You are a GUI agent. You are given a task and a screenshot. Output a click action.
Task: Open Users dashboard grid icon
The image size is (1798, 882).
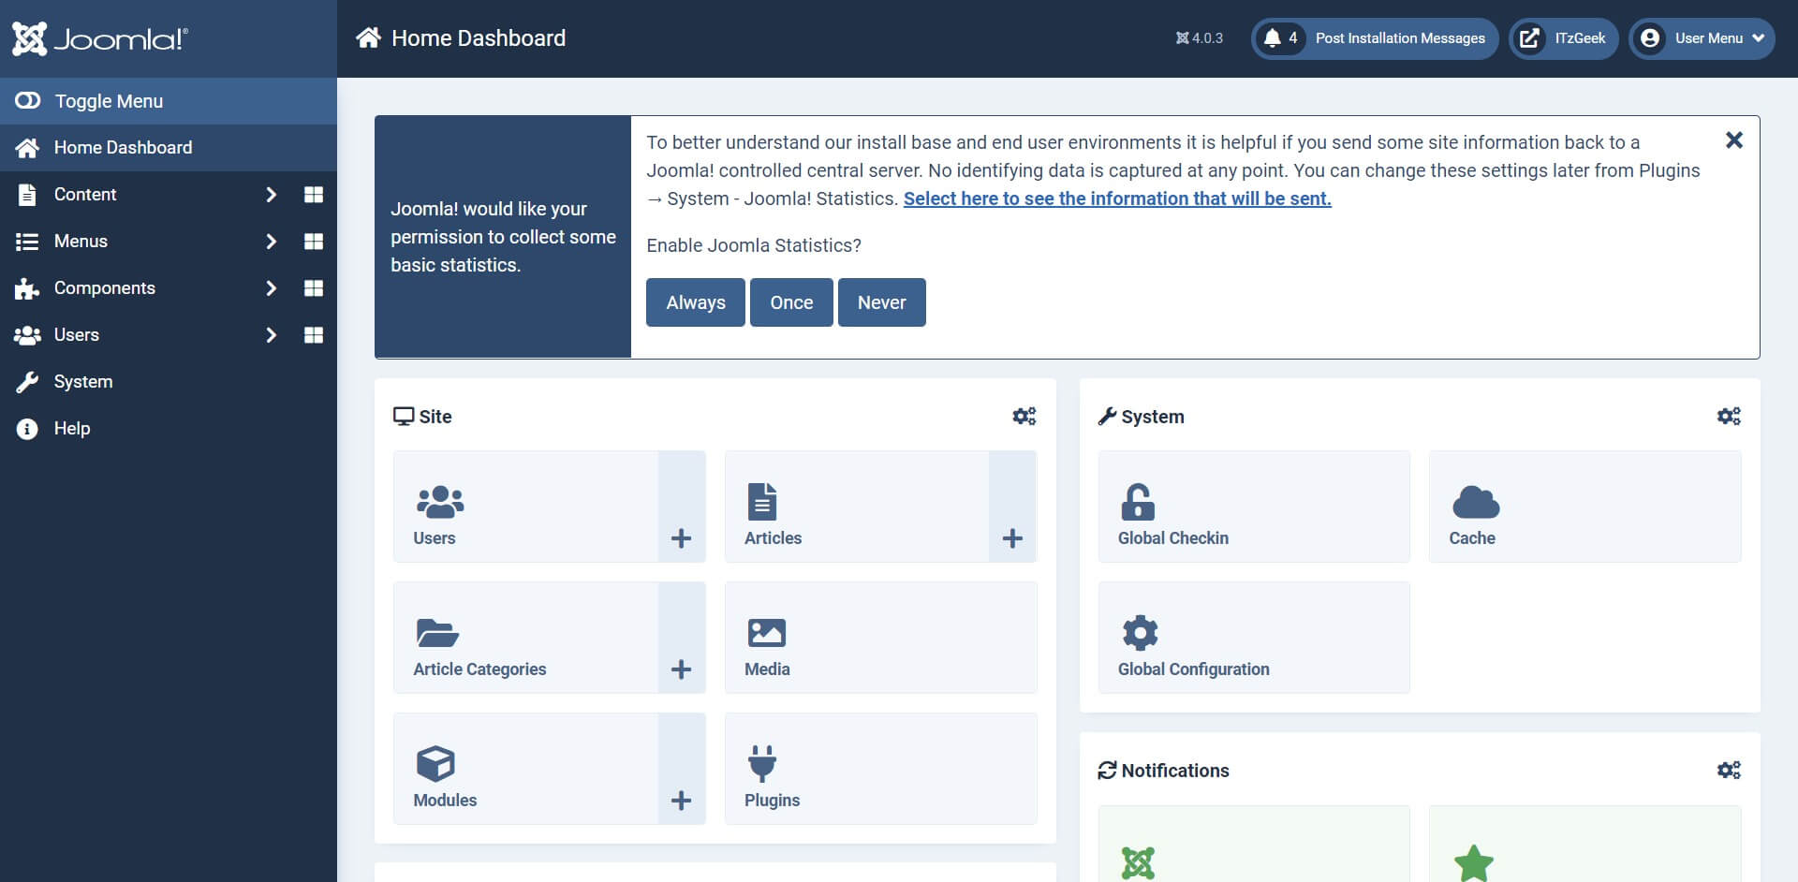(x=314, y=335)
